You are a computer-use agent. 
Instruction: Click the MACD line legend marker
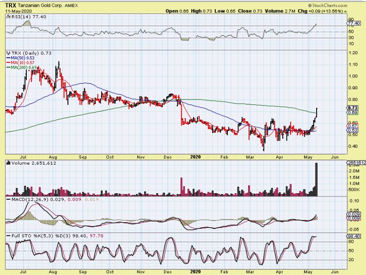point(8,200)
